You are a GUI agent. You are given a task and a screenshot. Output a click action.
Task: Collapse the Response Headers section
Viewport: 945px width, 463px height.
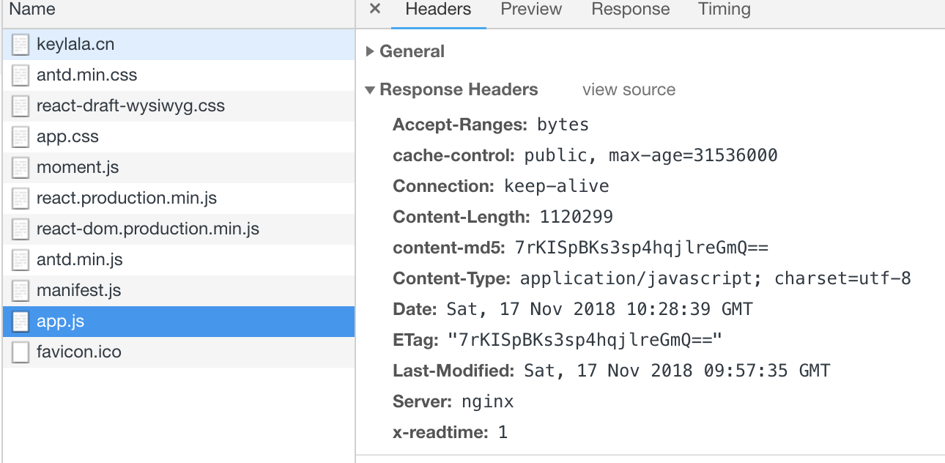pyautogui.click(x=459, y=89)
